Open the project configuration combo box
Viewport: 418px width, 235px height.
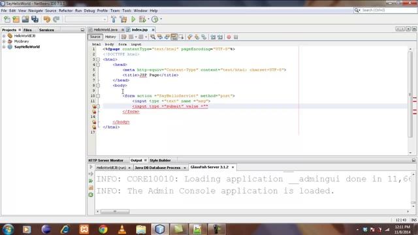(x=86, y=19)
